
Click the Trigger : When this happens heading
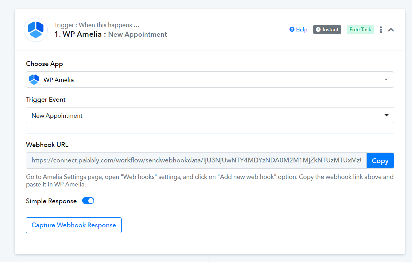[97, 25]
